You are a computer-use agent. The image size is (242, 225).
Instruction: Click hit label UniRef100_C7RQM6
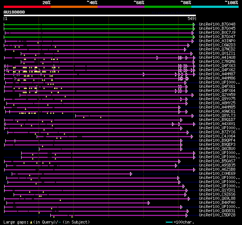(217, 62)
